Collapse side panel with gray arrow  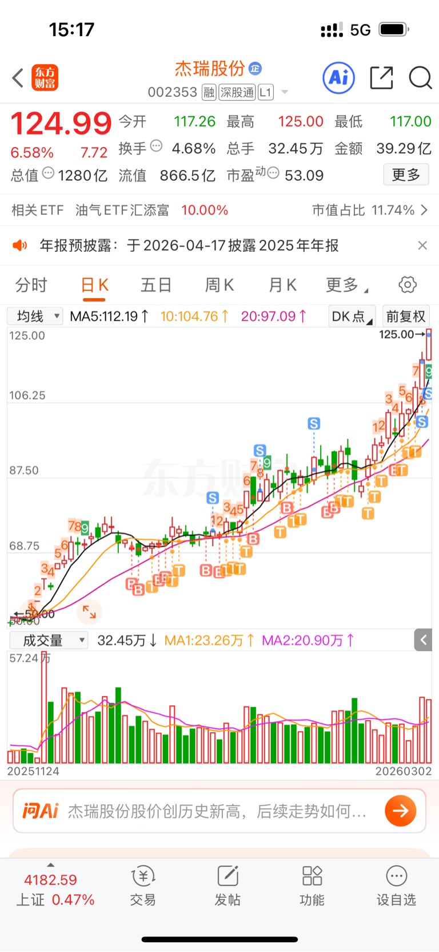tap(423, 640)
